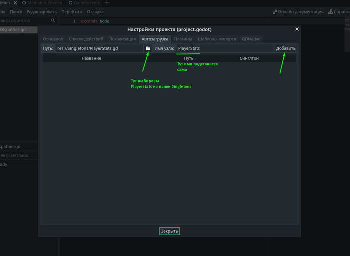This screenshot has height=256, width=350.
Task: Close the project settings dialog with X
Action: pos(297,29)
